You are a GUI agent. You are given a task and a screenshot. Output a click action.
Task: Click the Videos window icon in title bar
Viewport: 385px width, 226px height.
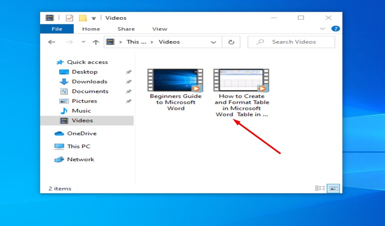(50, 18)
